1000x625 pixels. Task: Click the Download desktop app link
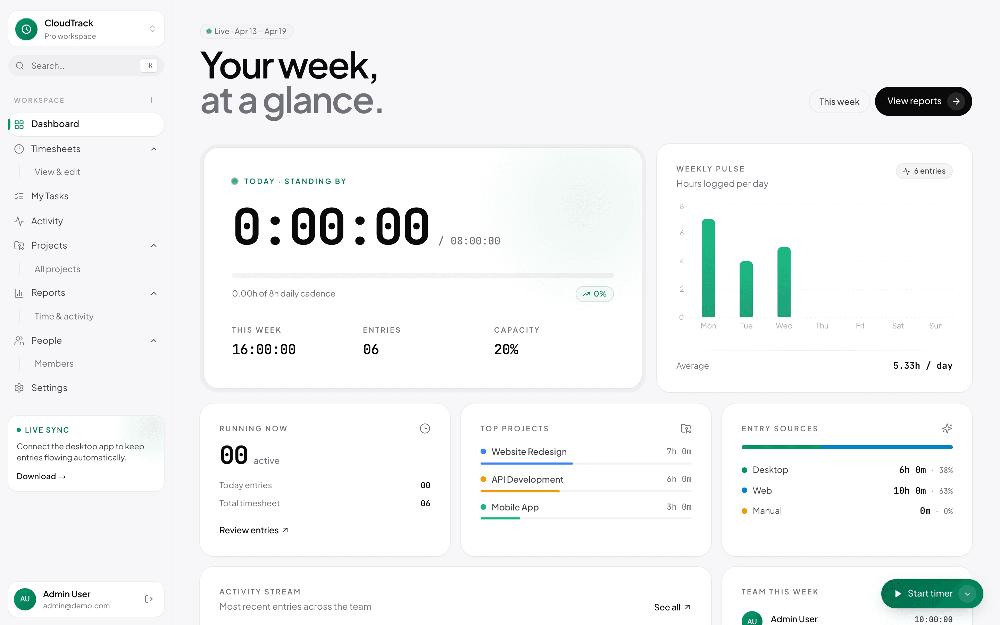tap(41, 476)
